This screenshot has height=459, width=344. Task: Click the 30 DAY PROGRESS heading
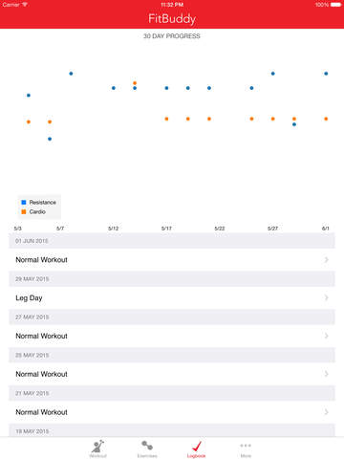pos(172,36)
